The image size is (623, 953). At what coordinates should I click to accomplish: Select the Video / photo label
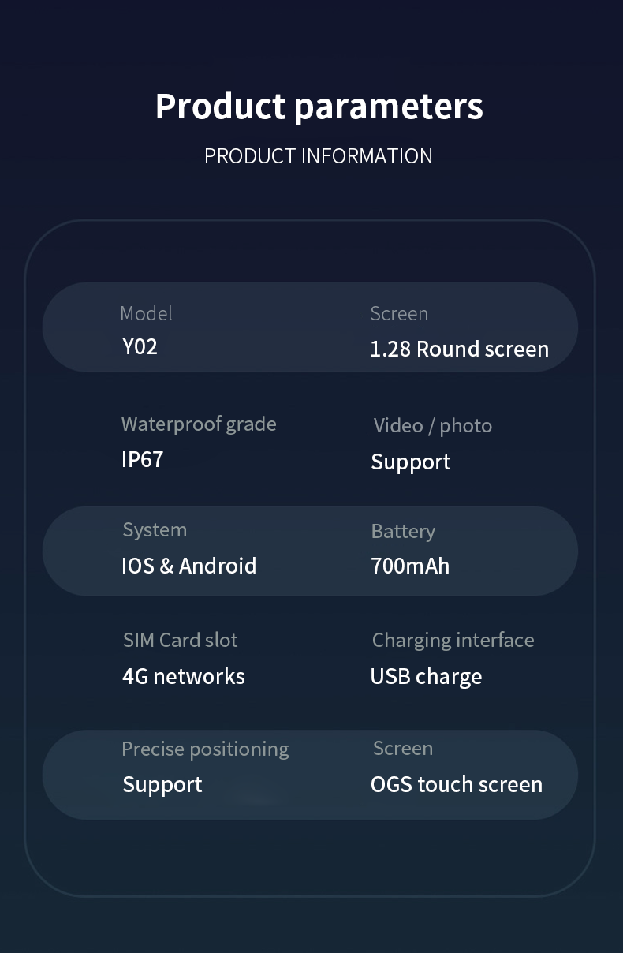click(x=432, y=426)
